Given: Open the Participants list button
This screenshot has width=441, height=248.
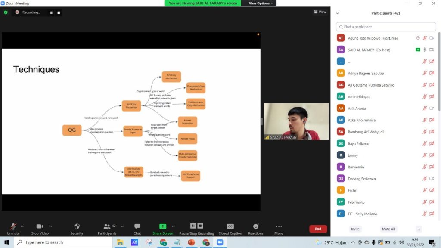Looking at the screenshot, I should pos(107,226).
